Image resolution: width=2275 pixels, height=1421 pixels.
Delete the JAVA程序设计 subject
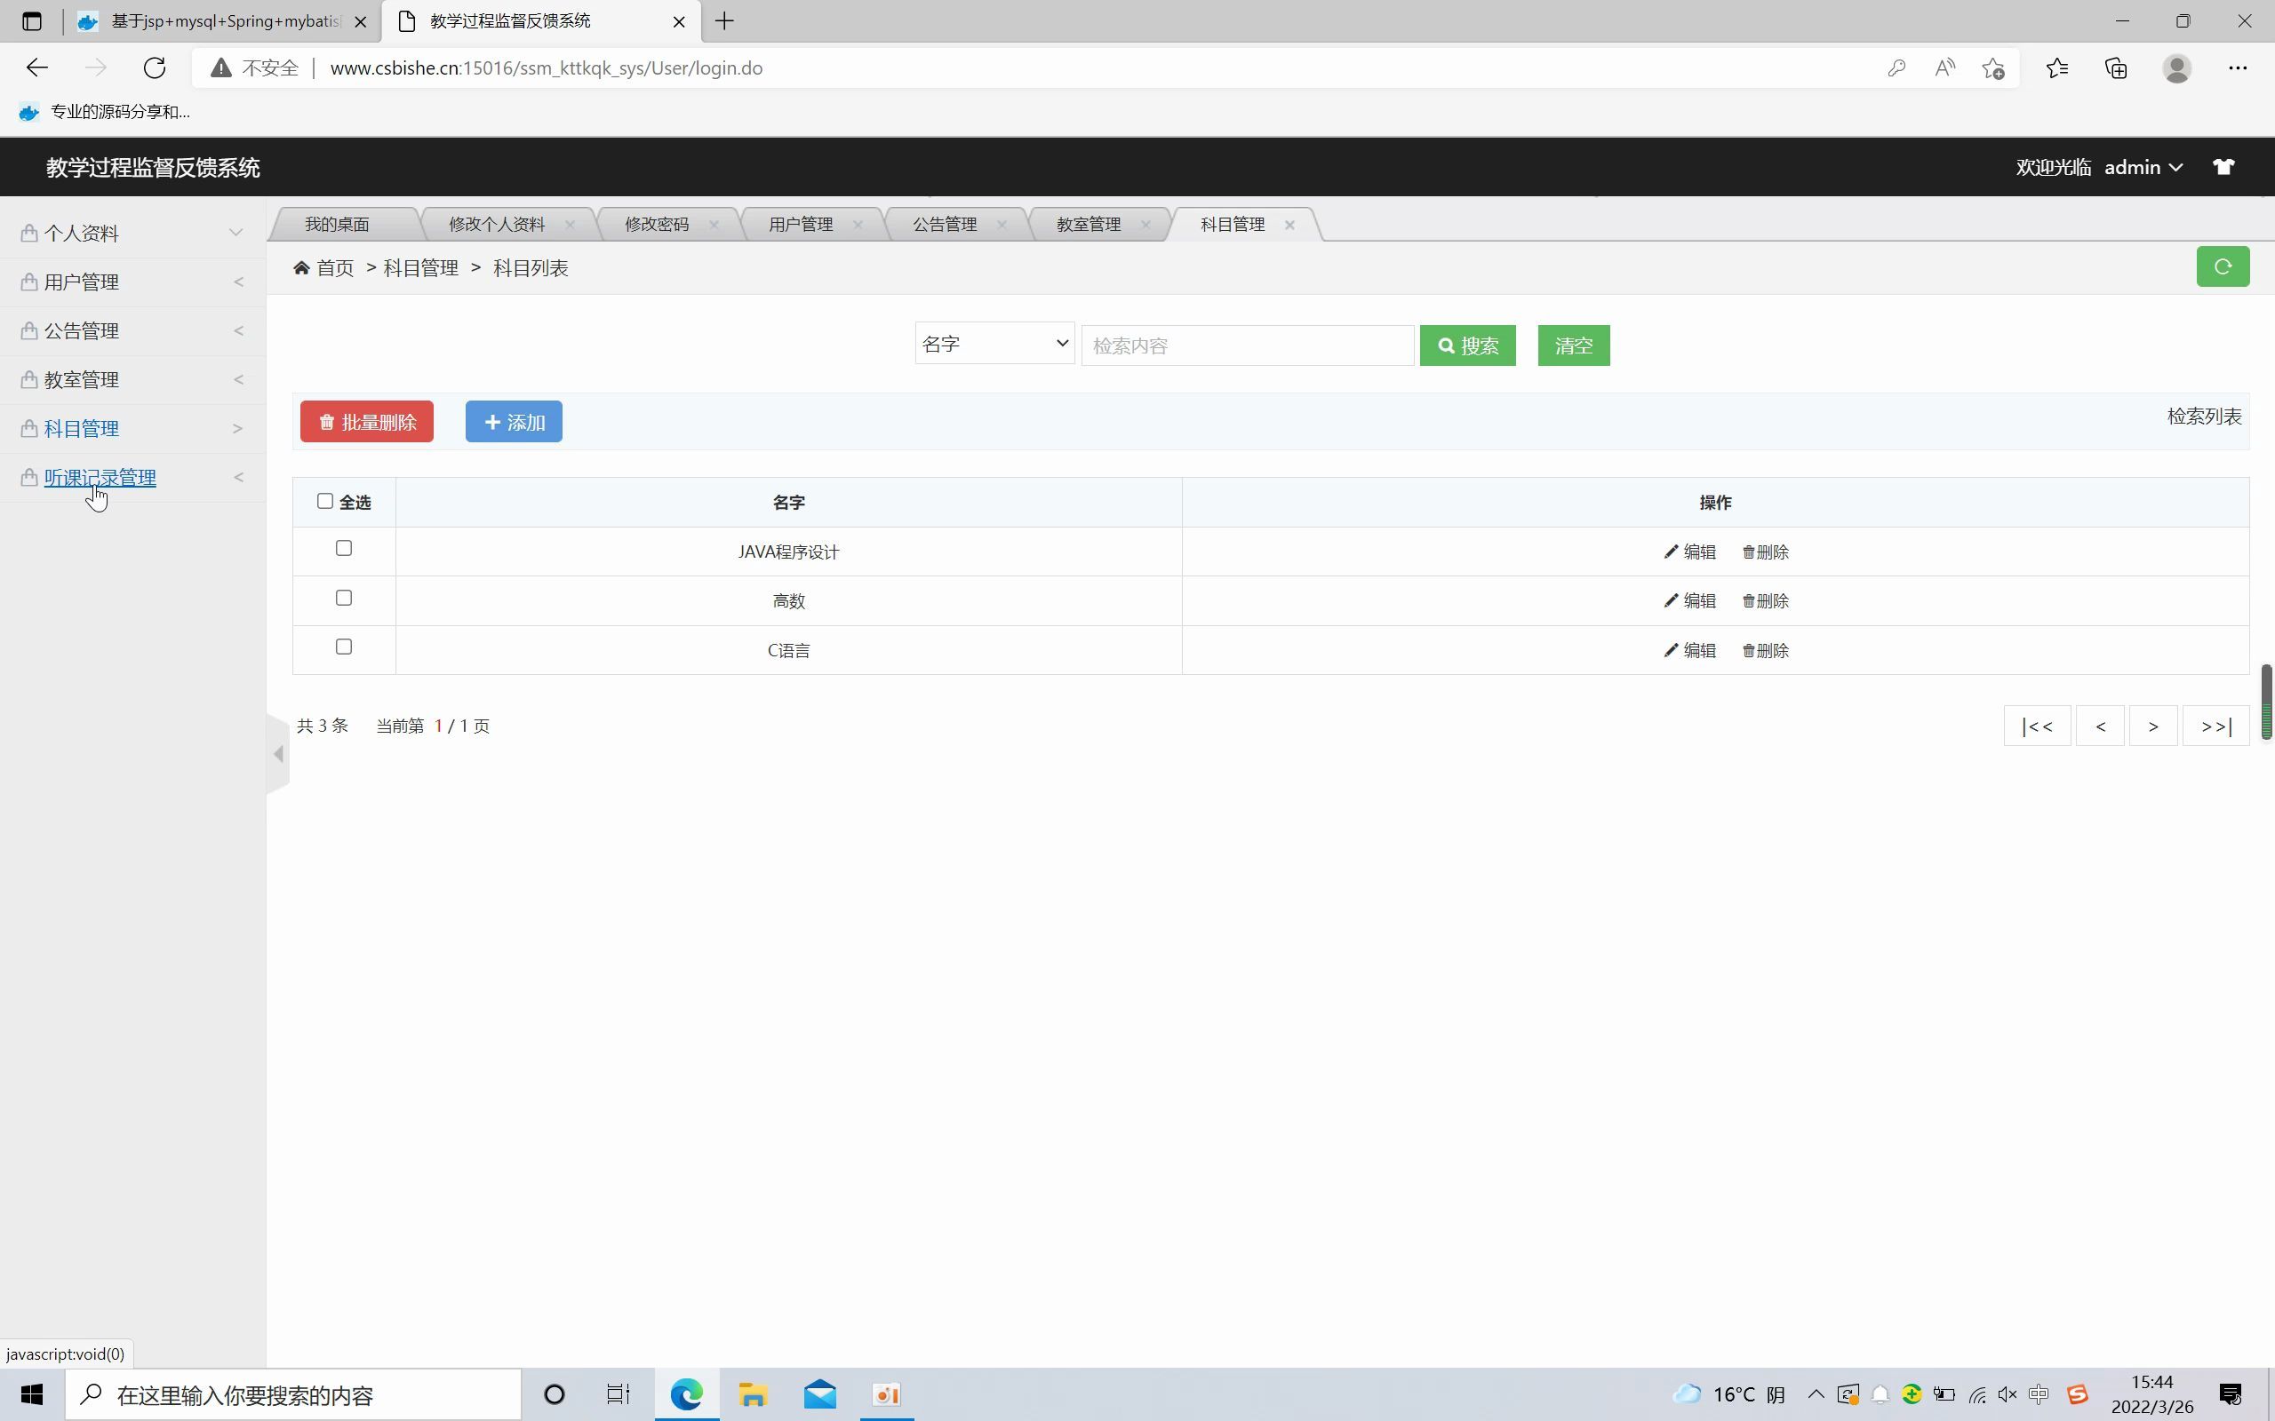pyautogui.click(x=1766, y=552)
